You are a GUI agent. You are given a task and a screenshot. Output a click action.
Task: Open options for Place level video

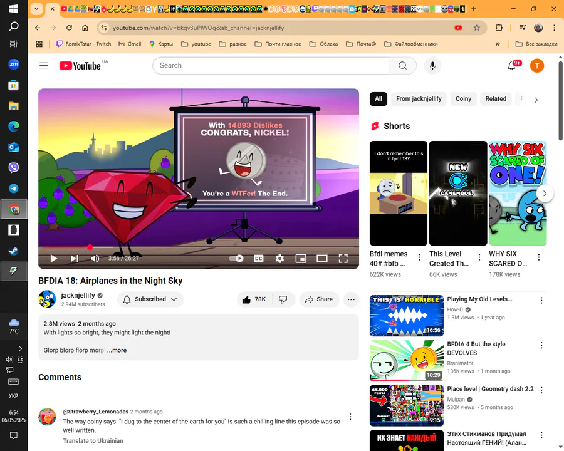[541, 390]
